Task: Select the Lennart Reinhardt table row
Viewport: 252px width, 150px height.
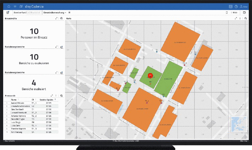Action: (x=31, y=113)
